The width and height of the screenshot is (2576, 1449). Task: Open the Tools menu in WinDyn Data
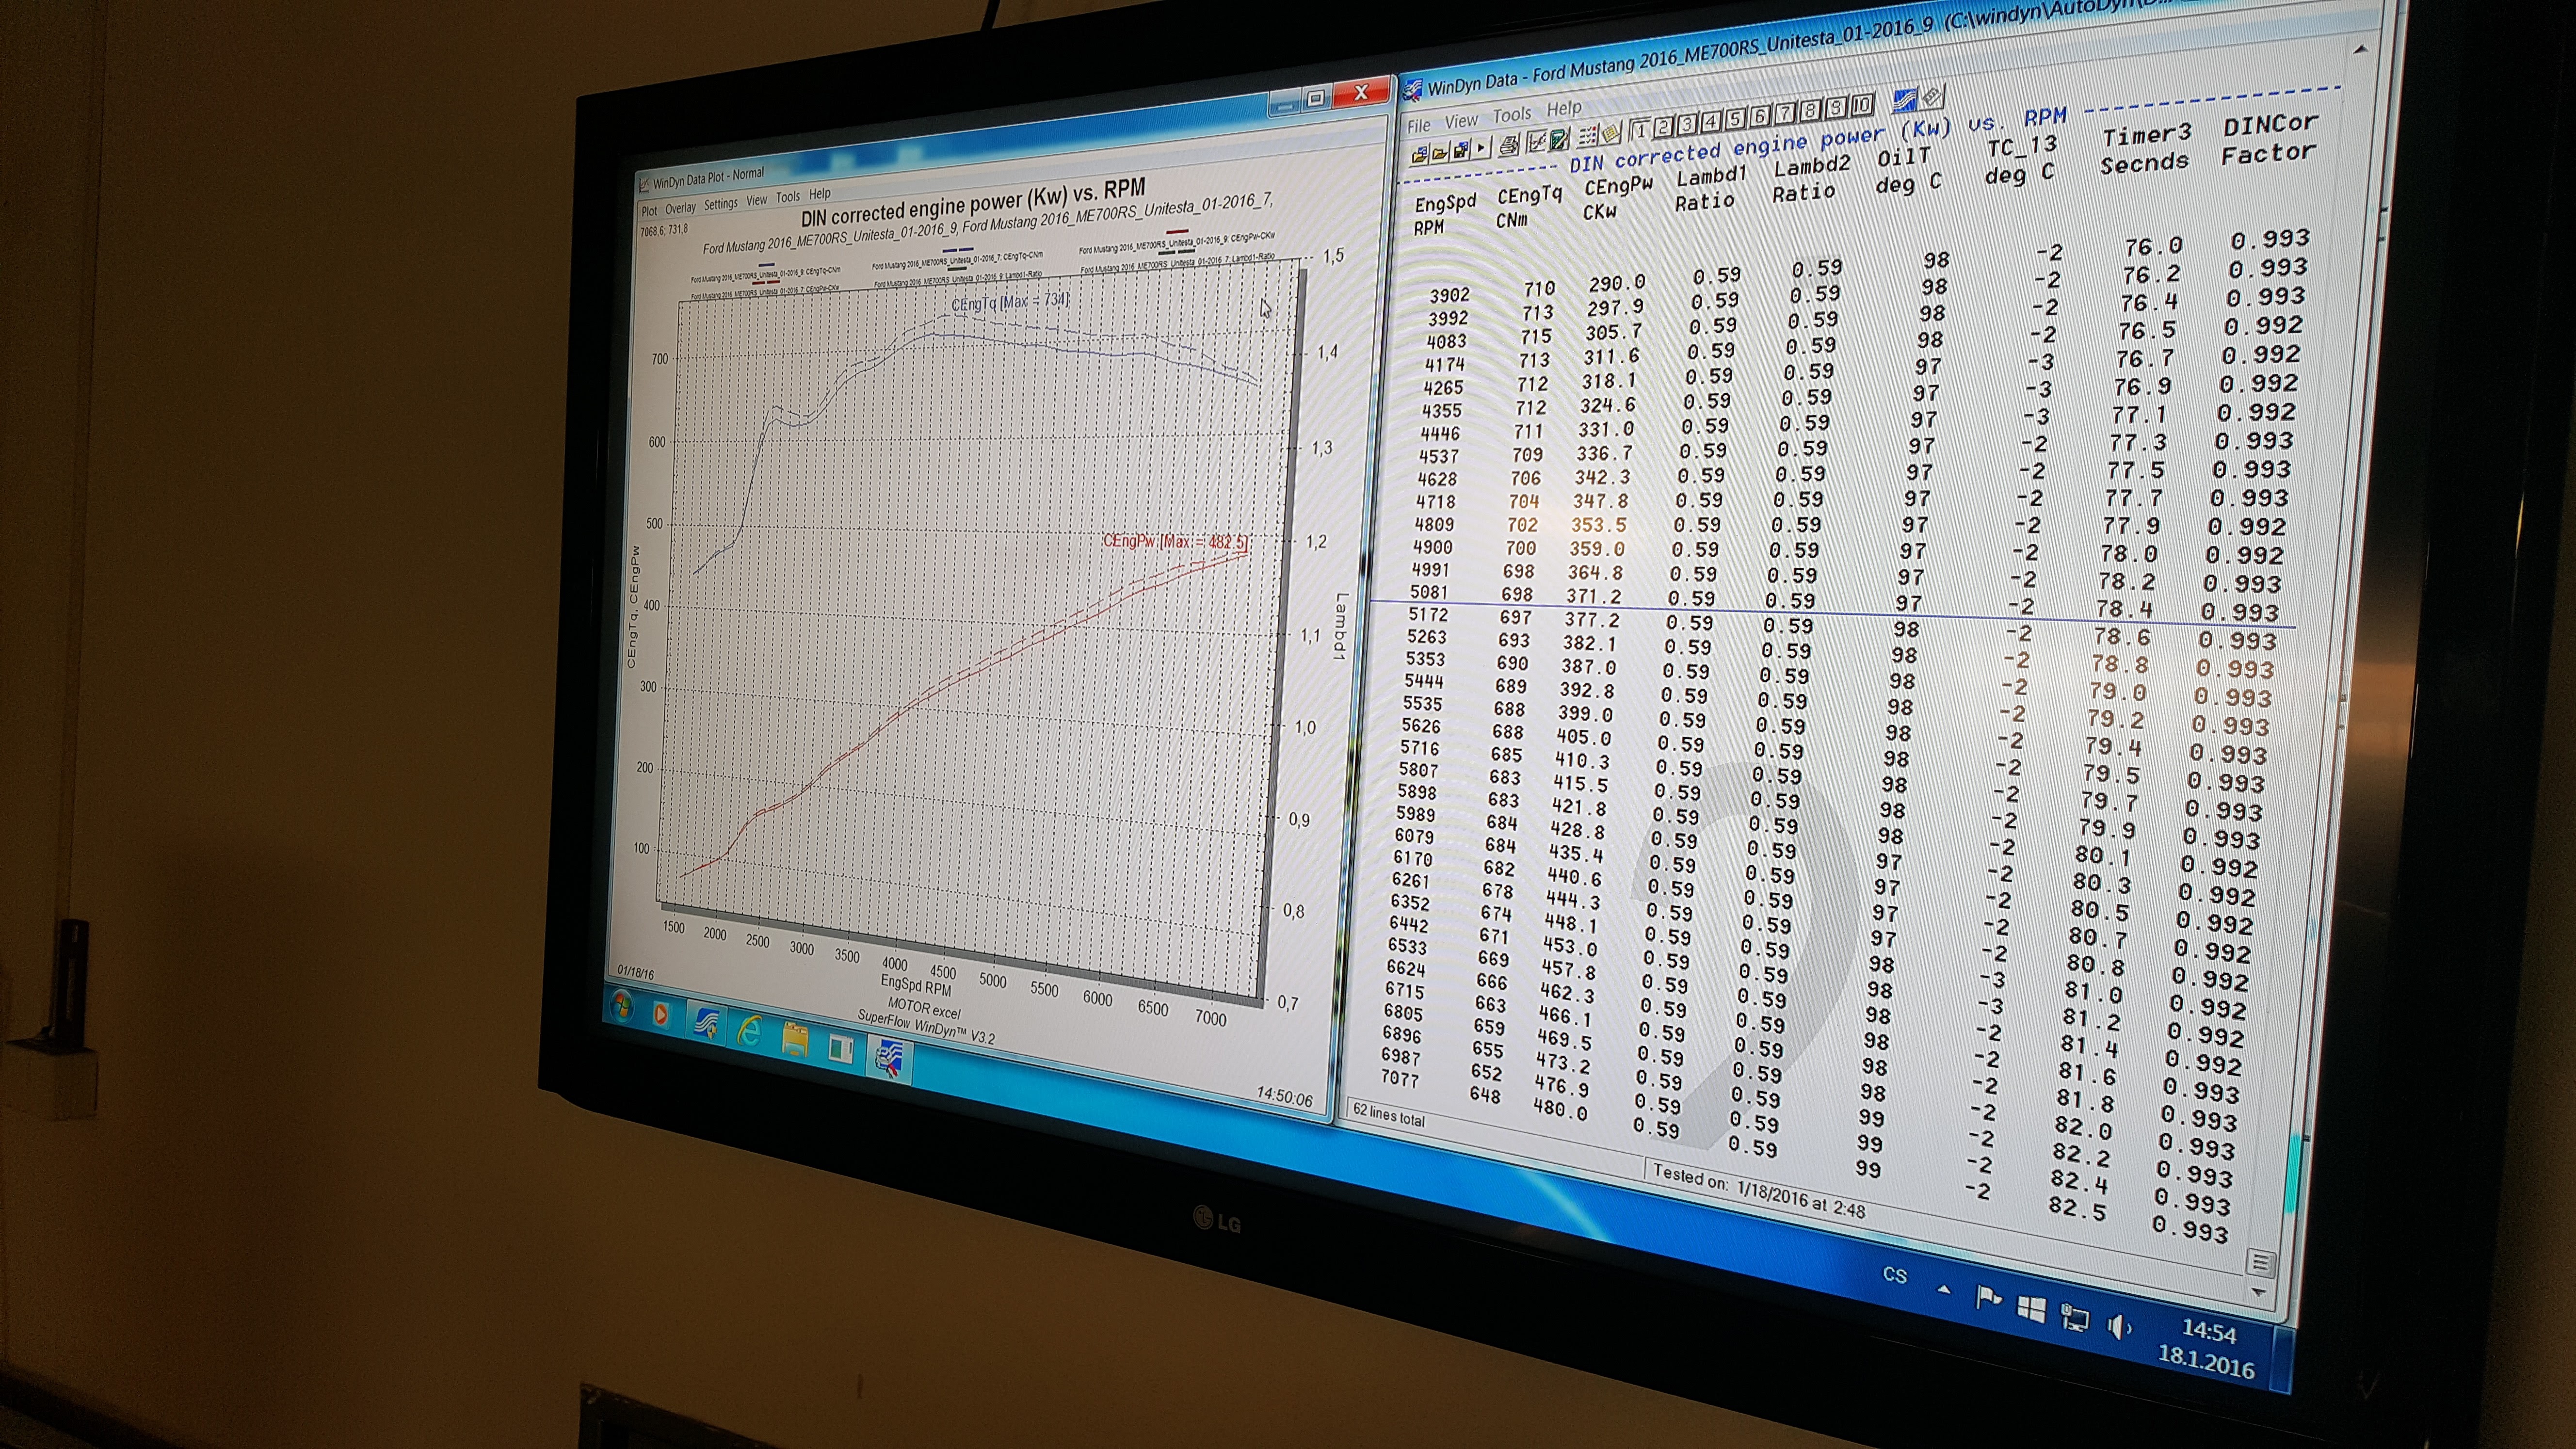coord(1512,115)
